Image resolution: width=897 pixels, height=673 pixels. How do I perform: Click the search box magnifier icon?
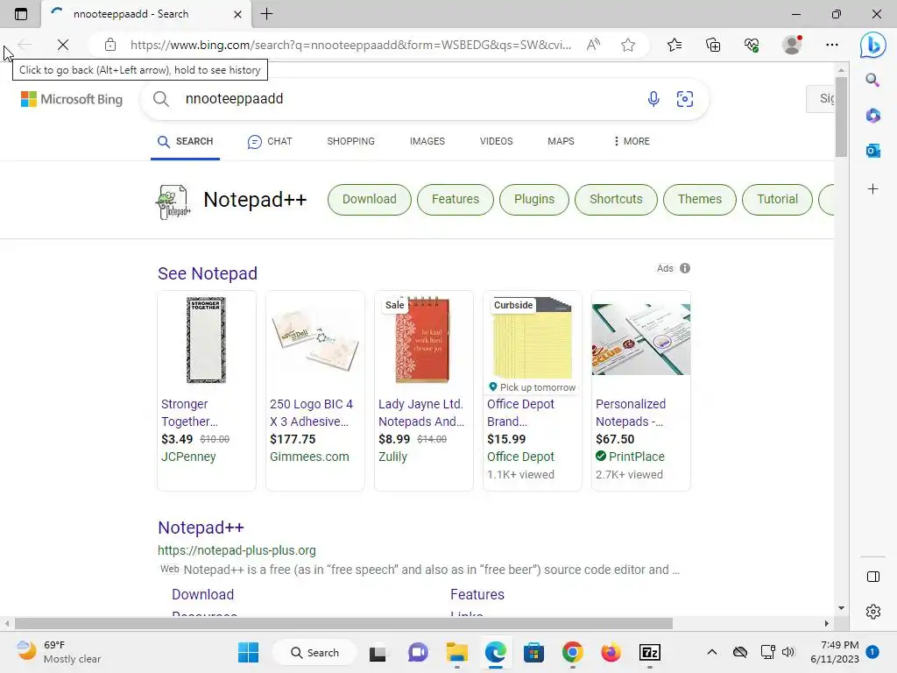tap(161, 99)
